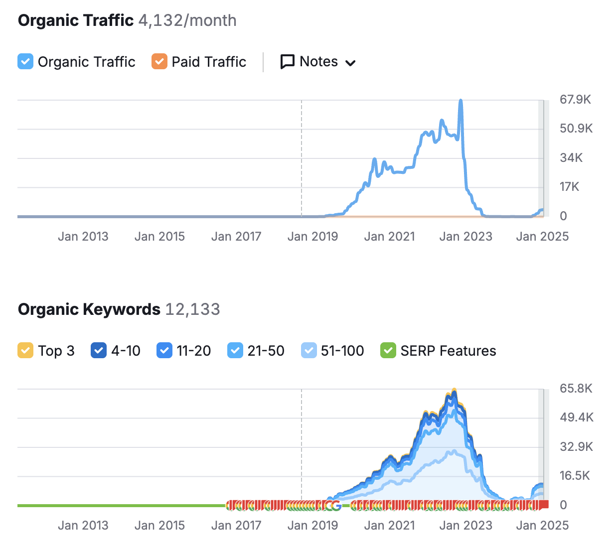Click the Notes speech bubble icon
The image size is (616, 553).
(x=288, y=62)
